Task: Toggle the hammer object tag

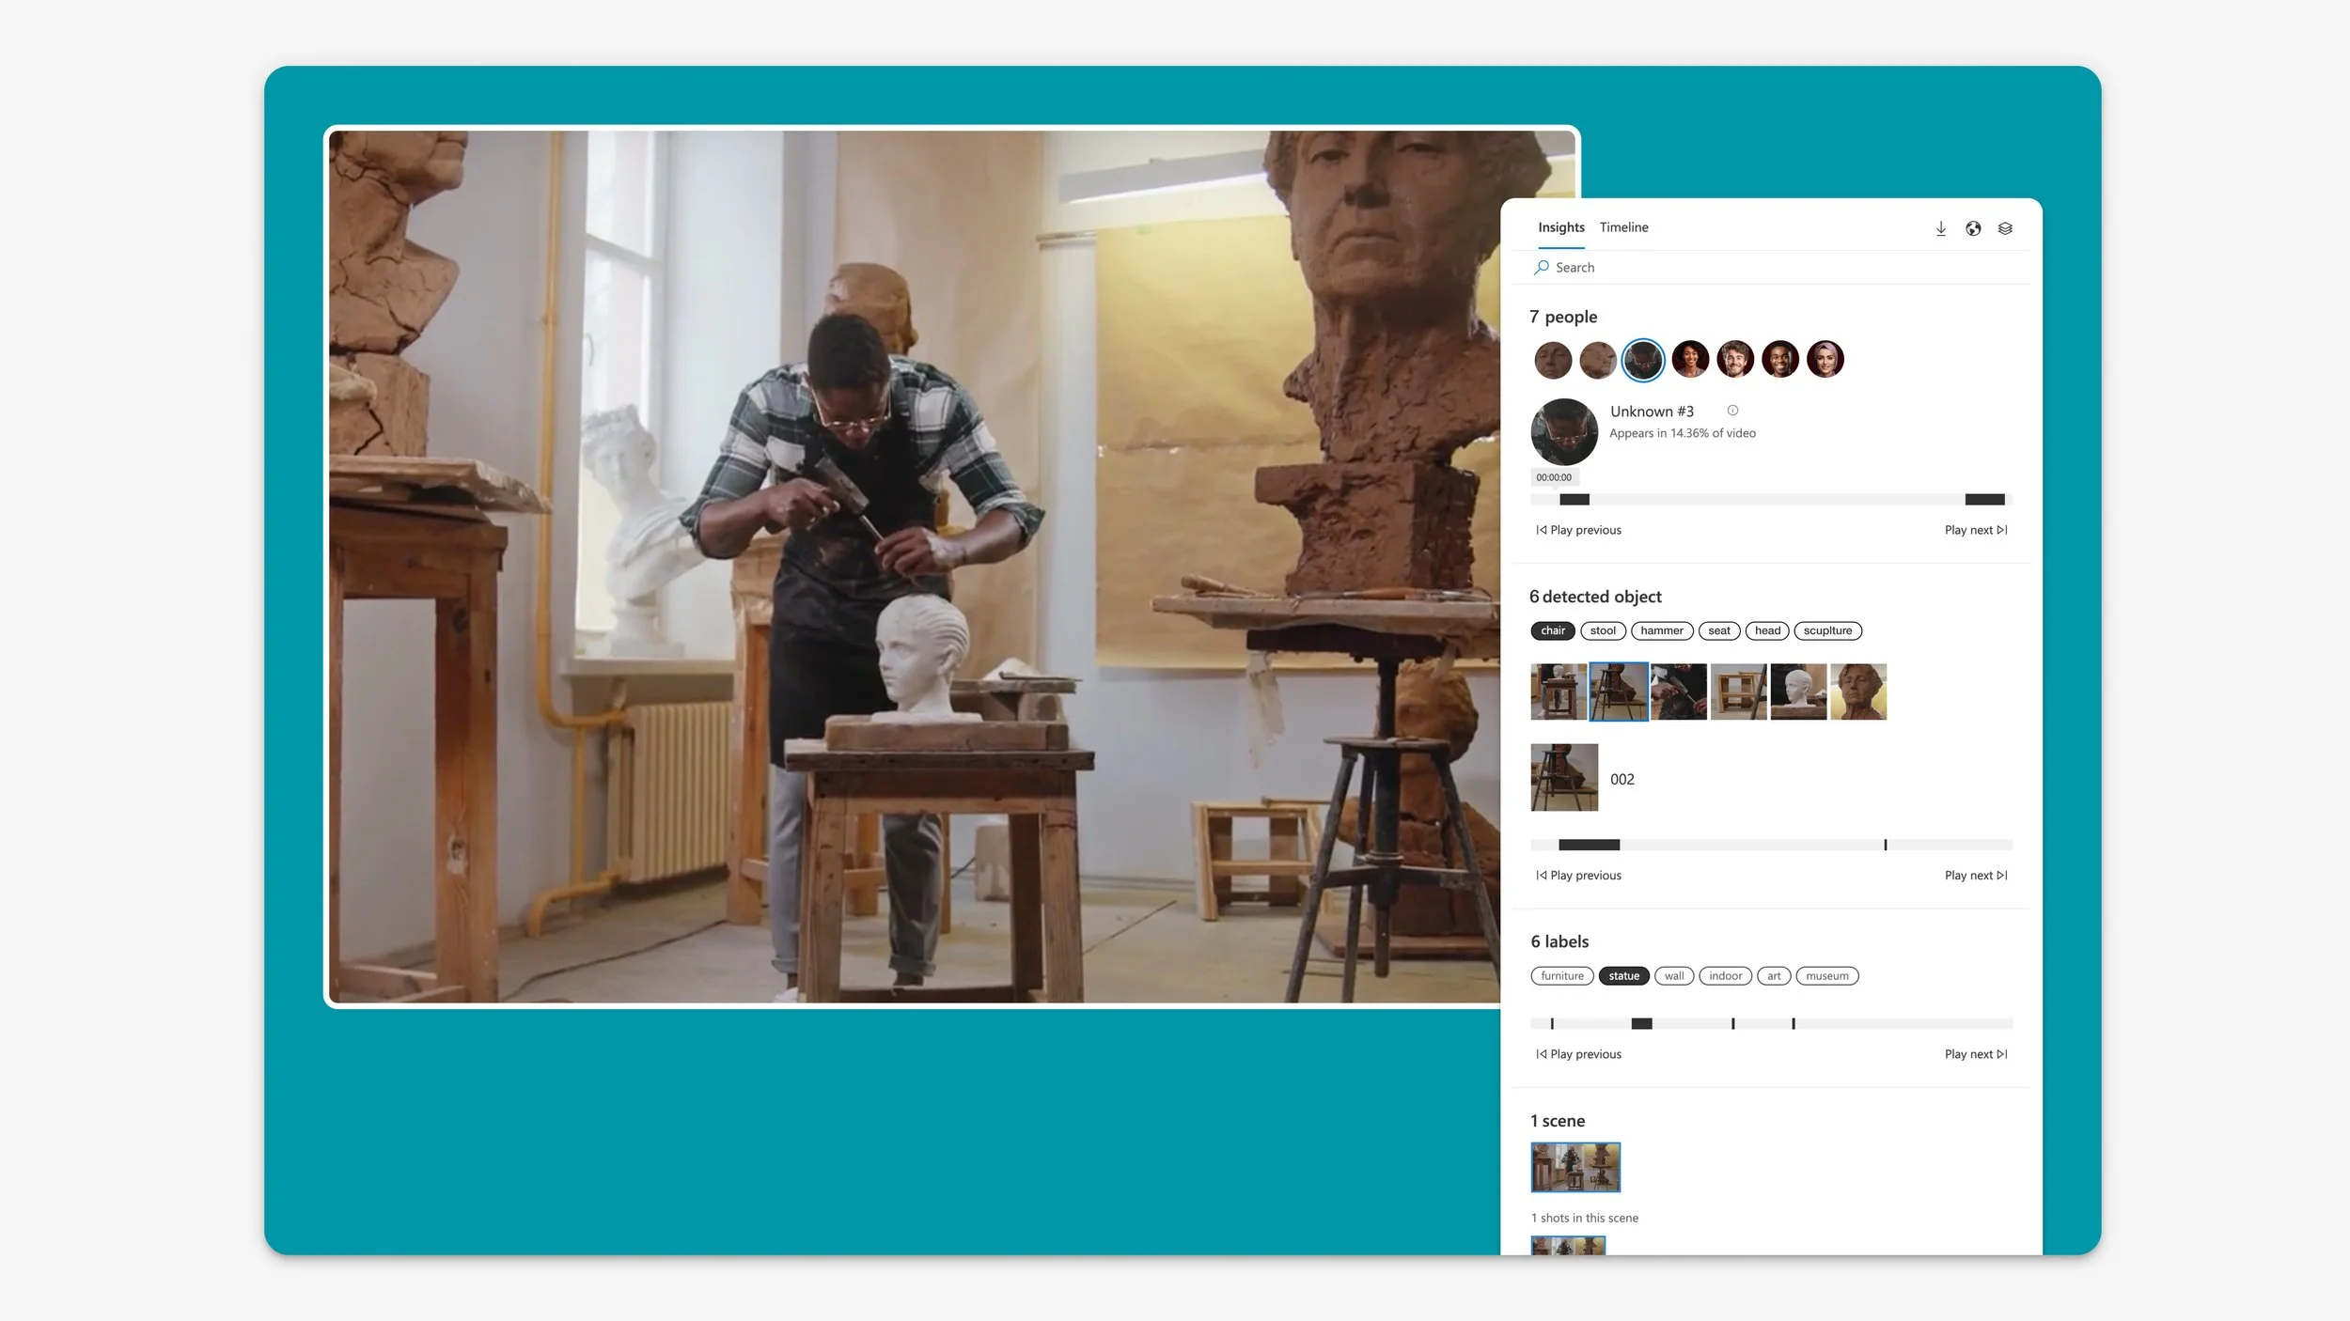Action: (x=1661, y=630)
